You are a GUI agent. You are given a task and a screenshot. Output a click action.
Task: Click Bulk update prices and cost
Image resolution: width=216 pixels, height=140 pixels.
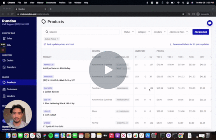pyautogui.click(x=59, y=44)
